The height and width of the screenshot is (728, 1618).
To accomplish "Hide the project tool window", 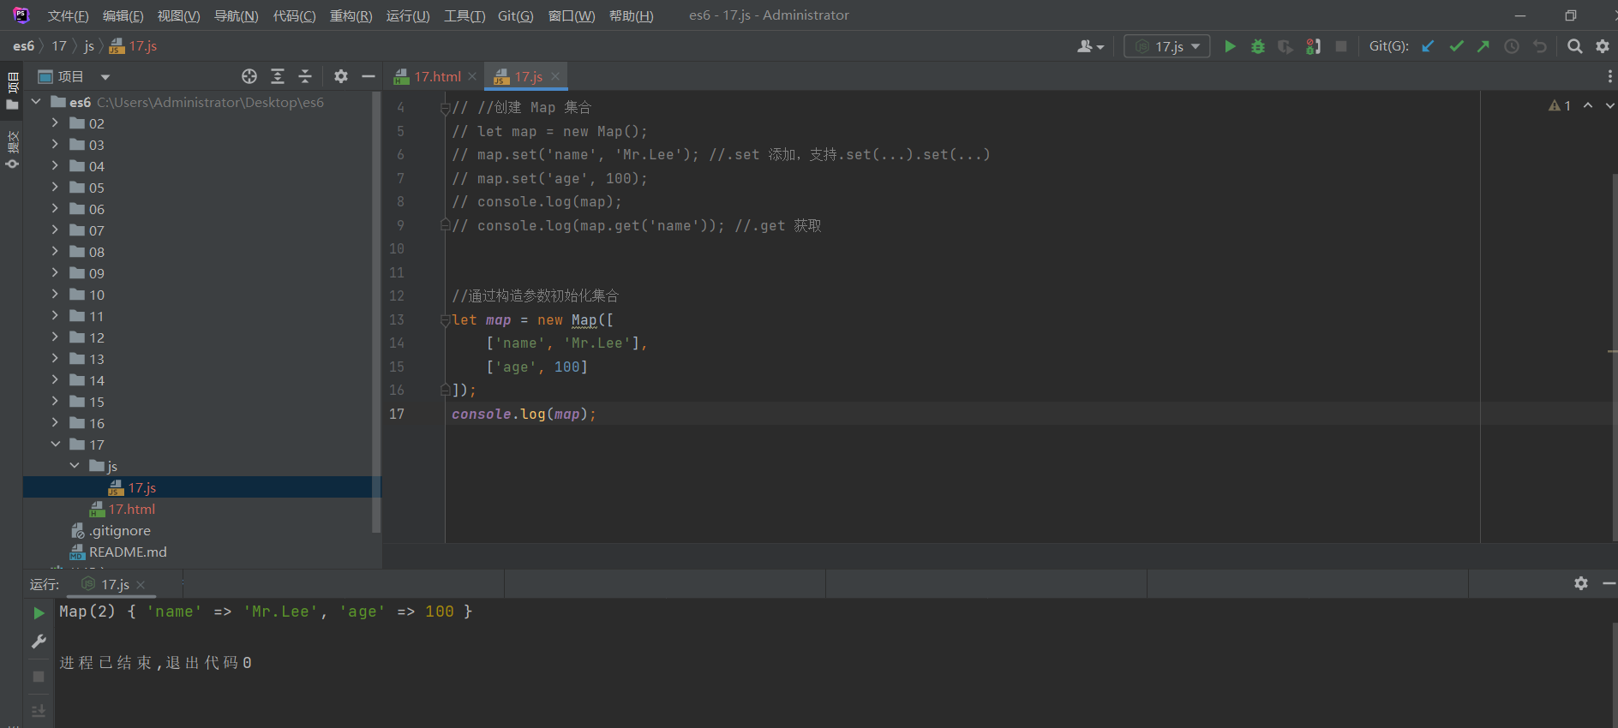I will 369,76.
